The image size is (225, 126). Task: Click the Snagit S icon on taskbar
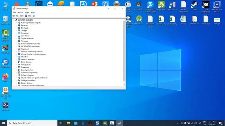coord(97,123)
